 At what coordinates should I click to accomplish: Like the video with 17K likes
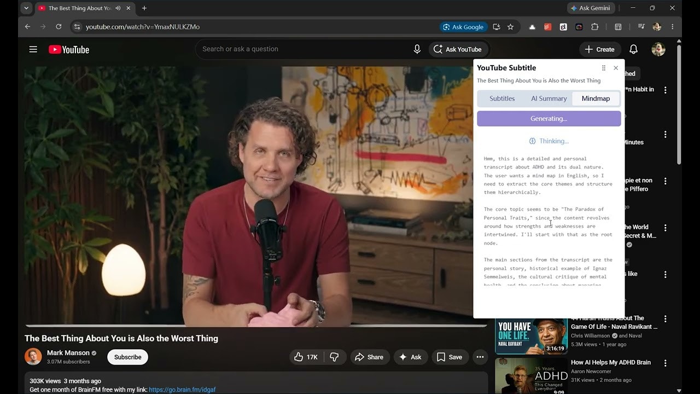coord(306,357)
